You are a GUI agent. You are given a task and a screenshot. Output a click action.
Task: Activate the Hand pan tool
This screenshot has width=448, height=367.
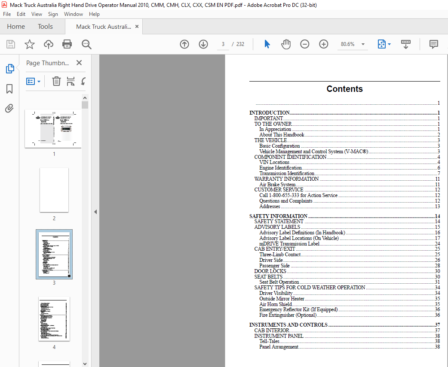(x=286, y=44)
